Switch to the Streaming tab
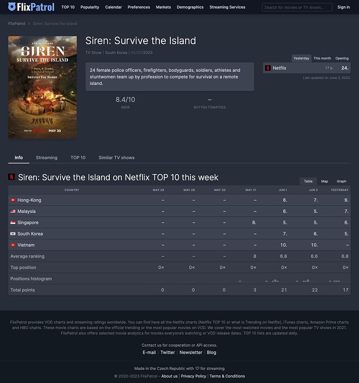 point(46,158)
